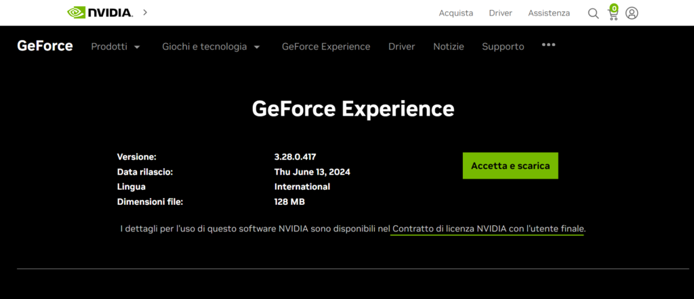Image resolution: width=694 pixels, height=299 pixels.
Task: Click the Lingua label
Action: (131, 187)
